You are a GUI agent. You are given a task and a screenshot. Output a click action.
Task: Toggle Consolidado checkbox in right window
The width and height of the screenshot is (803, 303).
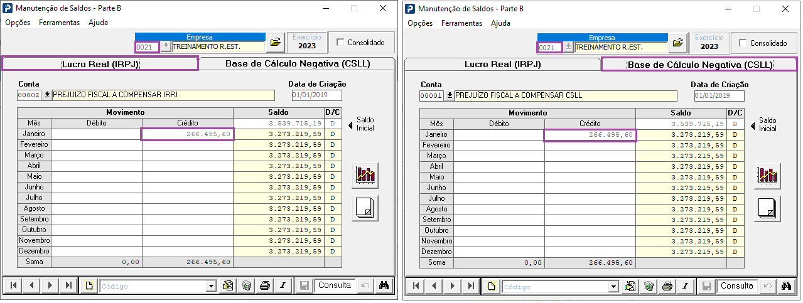(743, 43)
